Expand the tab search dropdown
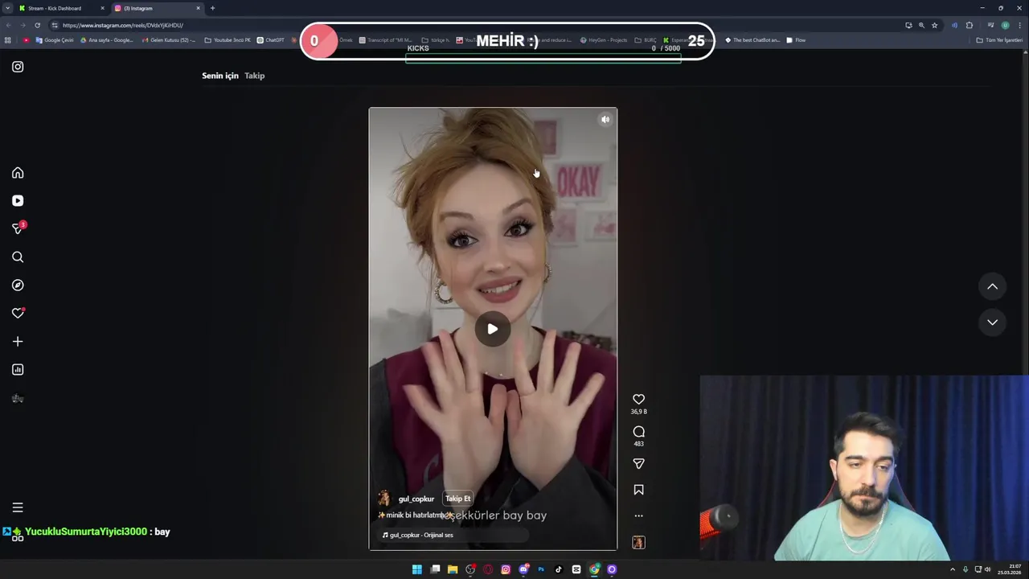 pos(7,8)
